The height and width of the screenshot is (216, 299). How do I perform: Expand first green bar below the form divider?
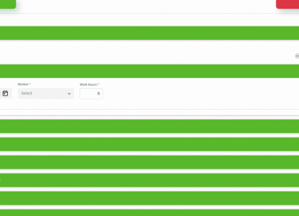[x=149, y=126]
